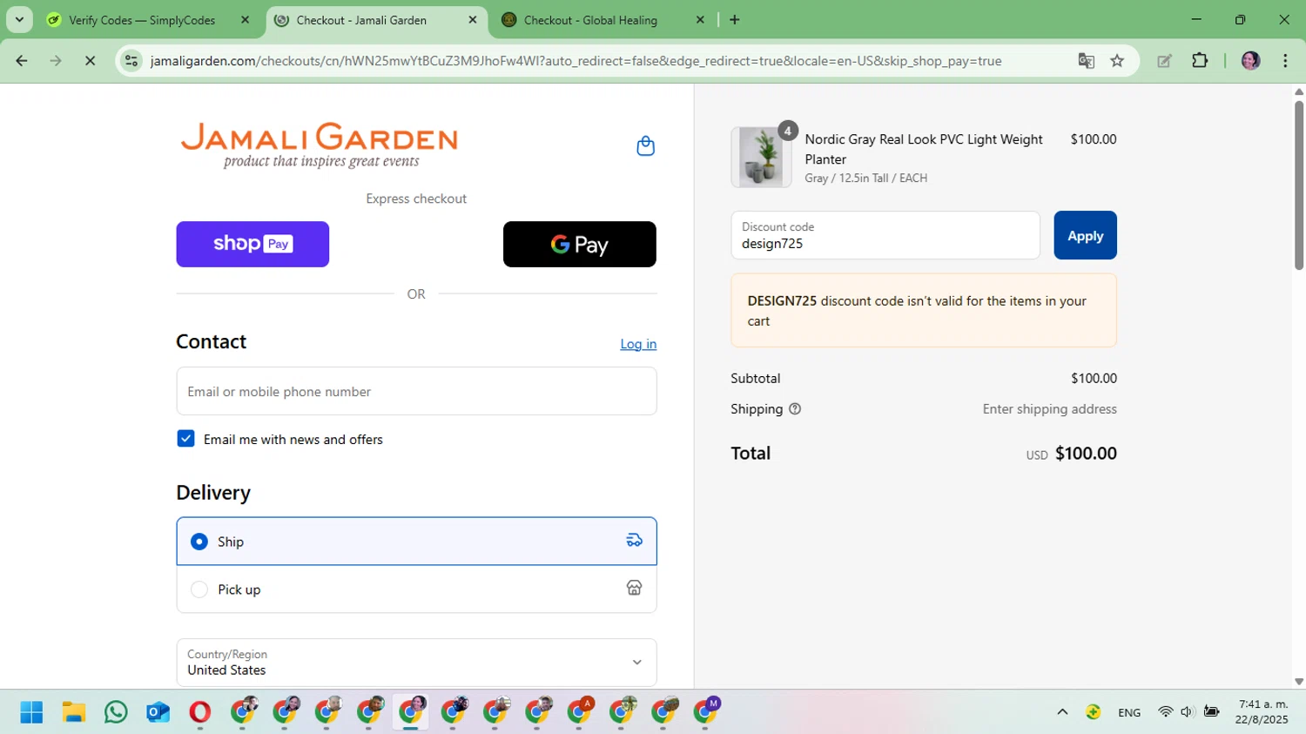Click the browser back arrow

point(22,61)
